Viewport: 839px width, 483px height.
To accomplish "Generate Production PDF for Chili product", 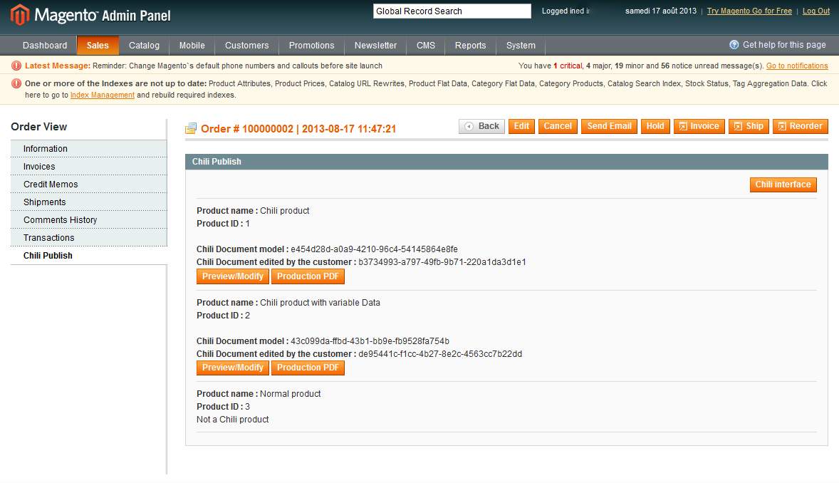I will (x=308, y=276).
